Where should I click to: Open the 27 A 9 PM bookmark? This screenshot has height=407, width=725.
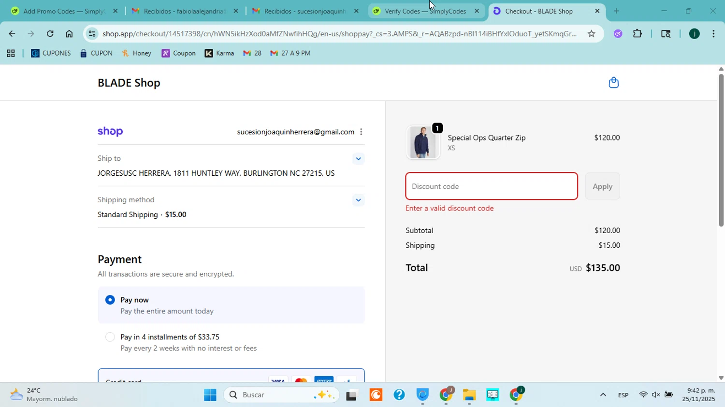pos(290,54)
